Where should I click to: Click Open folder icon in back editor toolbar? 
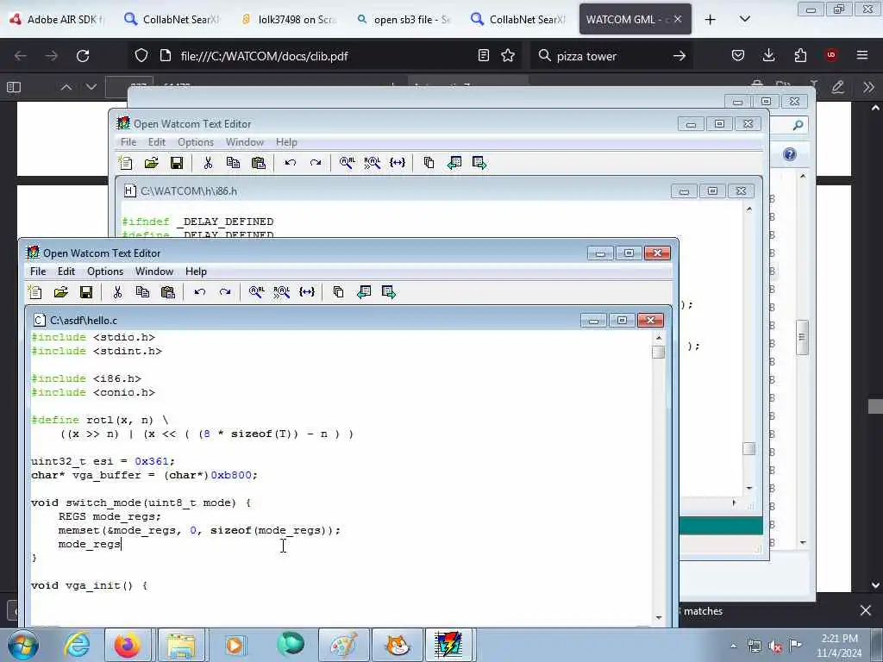point(151,163)
